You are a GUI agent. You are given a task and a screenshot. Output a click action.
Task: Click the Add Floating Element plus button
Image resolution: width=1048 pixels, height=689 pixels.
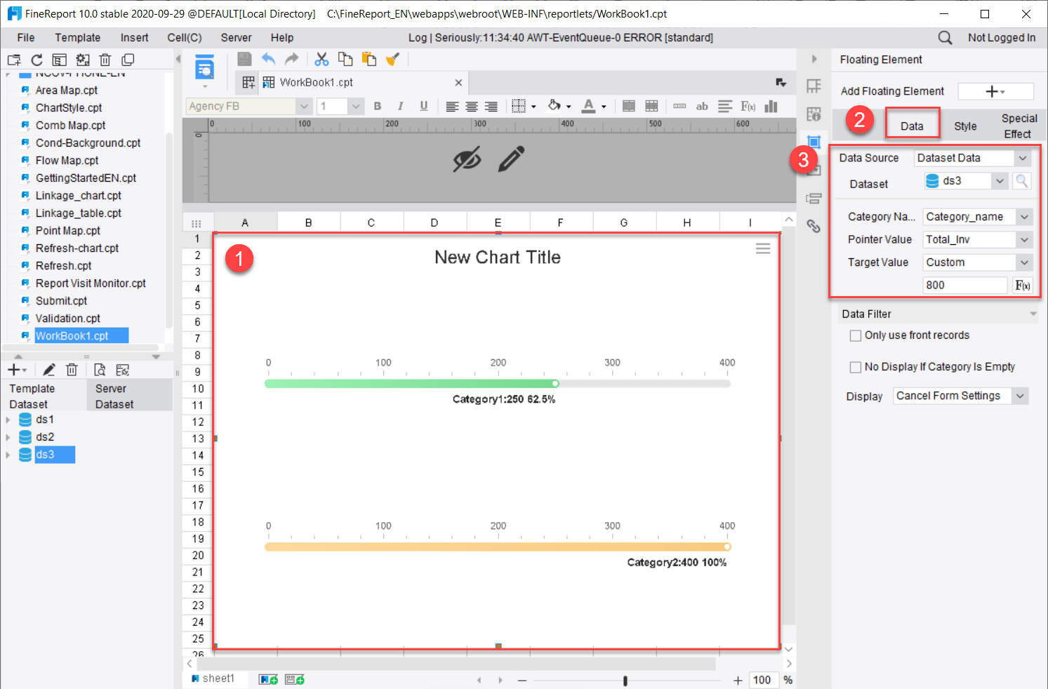pos(995,91)
